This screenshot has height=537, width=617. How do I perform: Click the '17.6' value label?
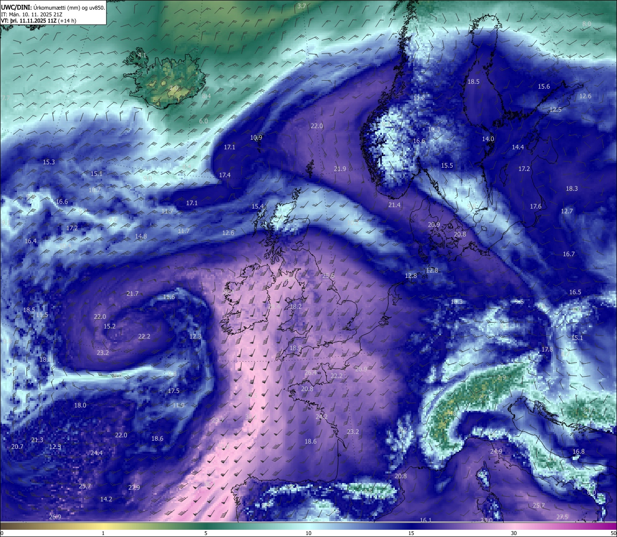[536, 206]
